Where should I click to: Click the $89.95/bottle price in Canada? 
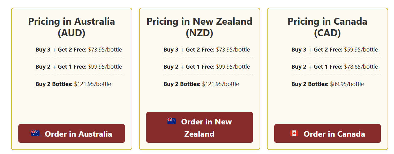(347, 84)
